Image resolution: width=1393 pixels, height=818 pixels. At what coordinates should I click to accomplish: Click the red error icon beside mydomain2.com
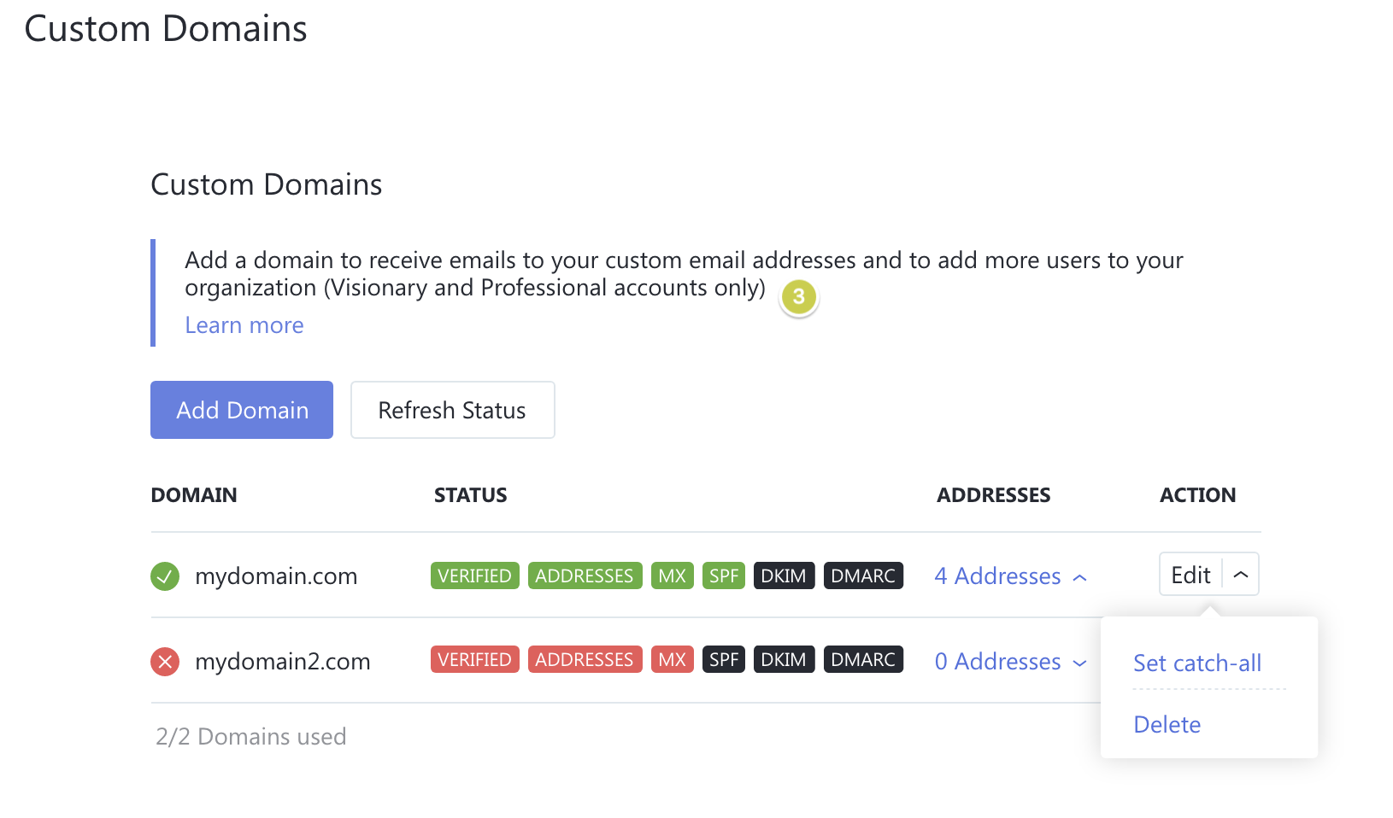tap(164, 661)
